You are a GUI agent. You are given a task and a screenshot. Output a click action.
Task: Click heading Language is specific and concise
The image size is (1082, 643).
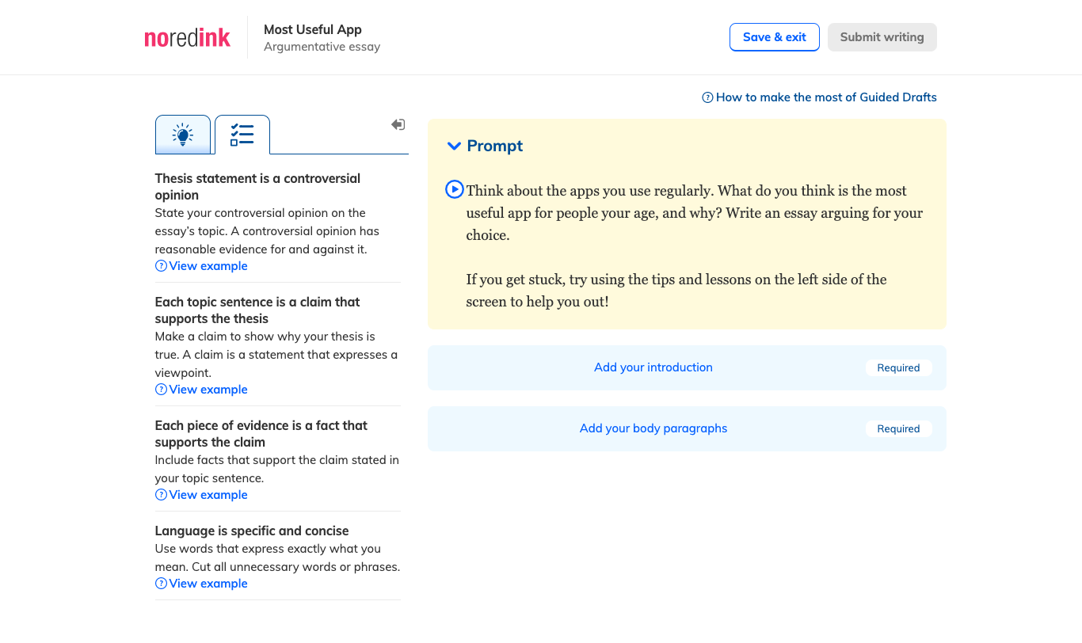[252, 531]
